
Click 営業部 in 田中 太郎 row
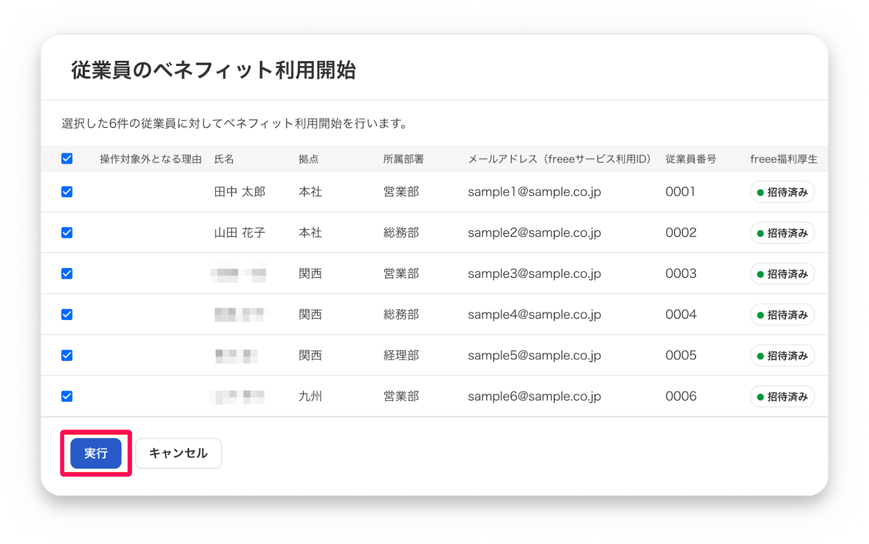(401, 192)
